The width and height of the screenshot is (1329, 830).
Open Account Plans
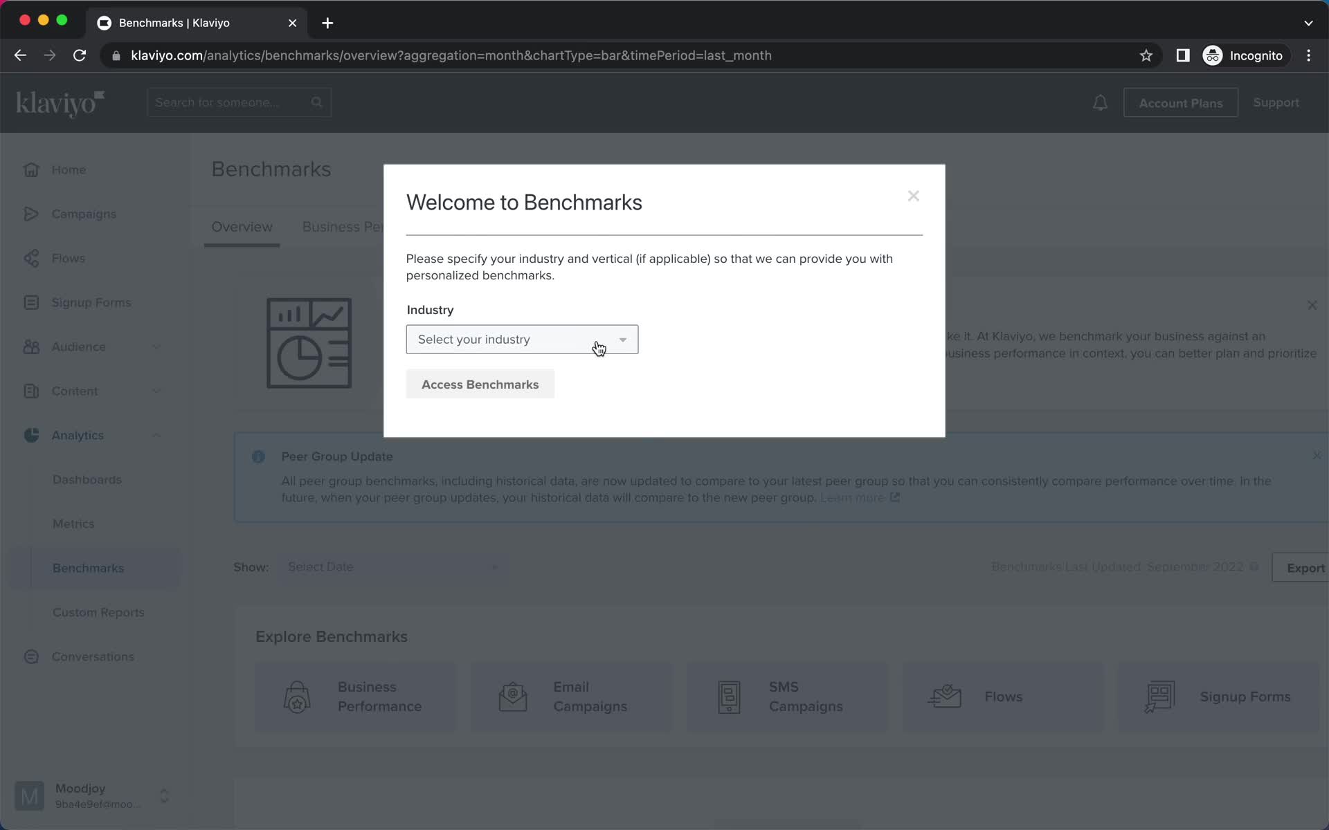(1180, 103)
